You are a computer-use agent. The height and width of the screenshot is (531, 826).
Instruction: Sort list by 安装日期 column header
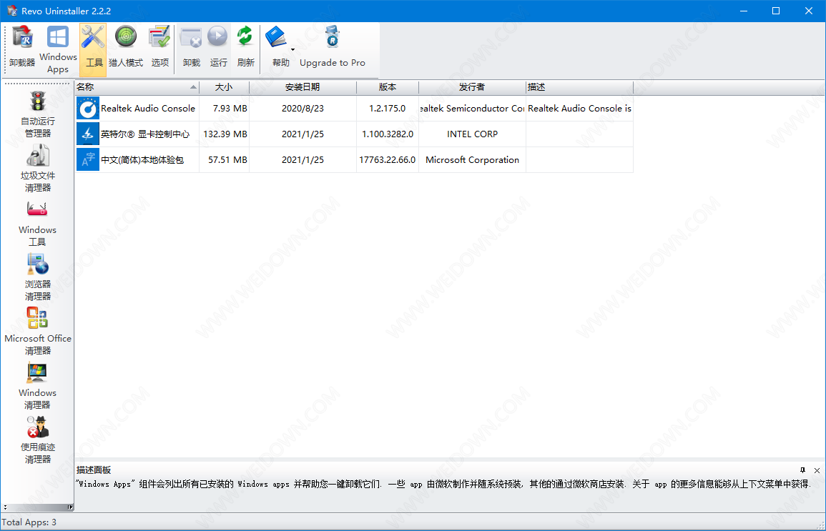click(303, 87)
